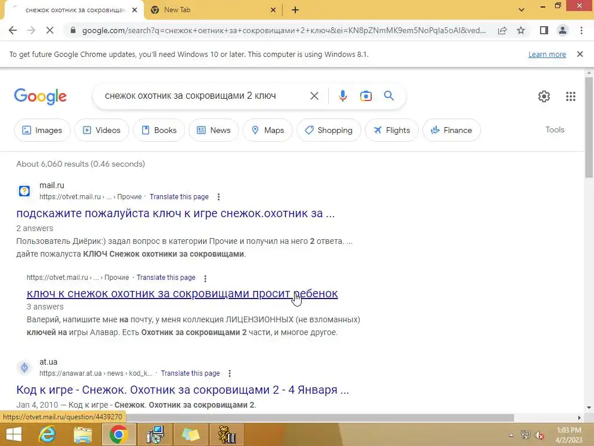Viewport: 594px width, 446px height.
Task: Open File Explorer from taskbar
Action: (83, 434)
